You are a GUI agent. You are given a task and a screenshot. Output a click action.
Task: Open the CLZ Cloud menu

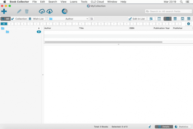point(97,2)
